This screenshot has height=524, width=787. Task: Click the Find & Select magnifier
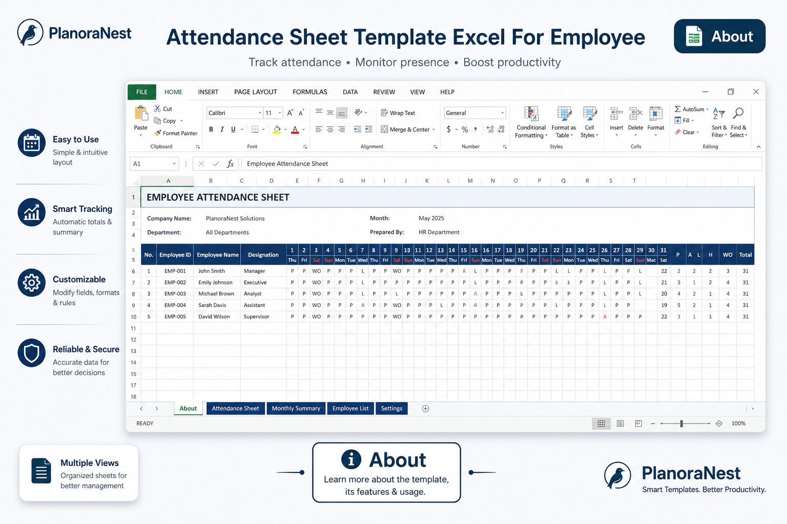(738, 113)
